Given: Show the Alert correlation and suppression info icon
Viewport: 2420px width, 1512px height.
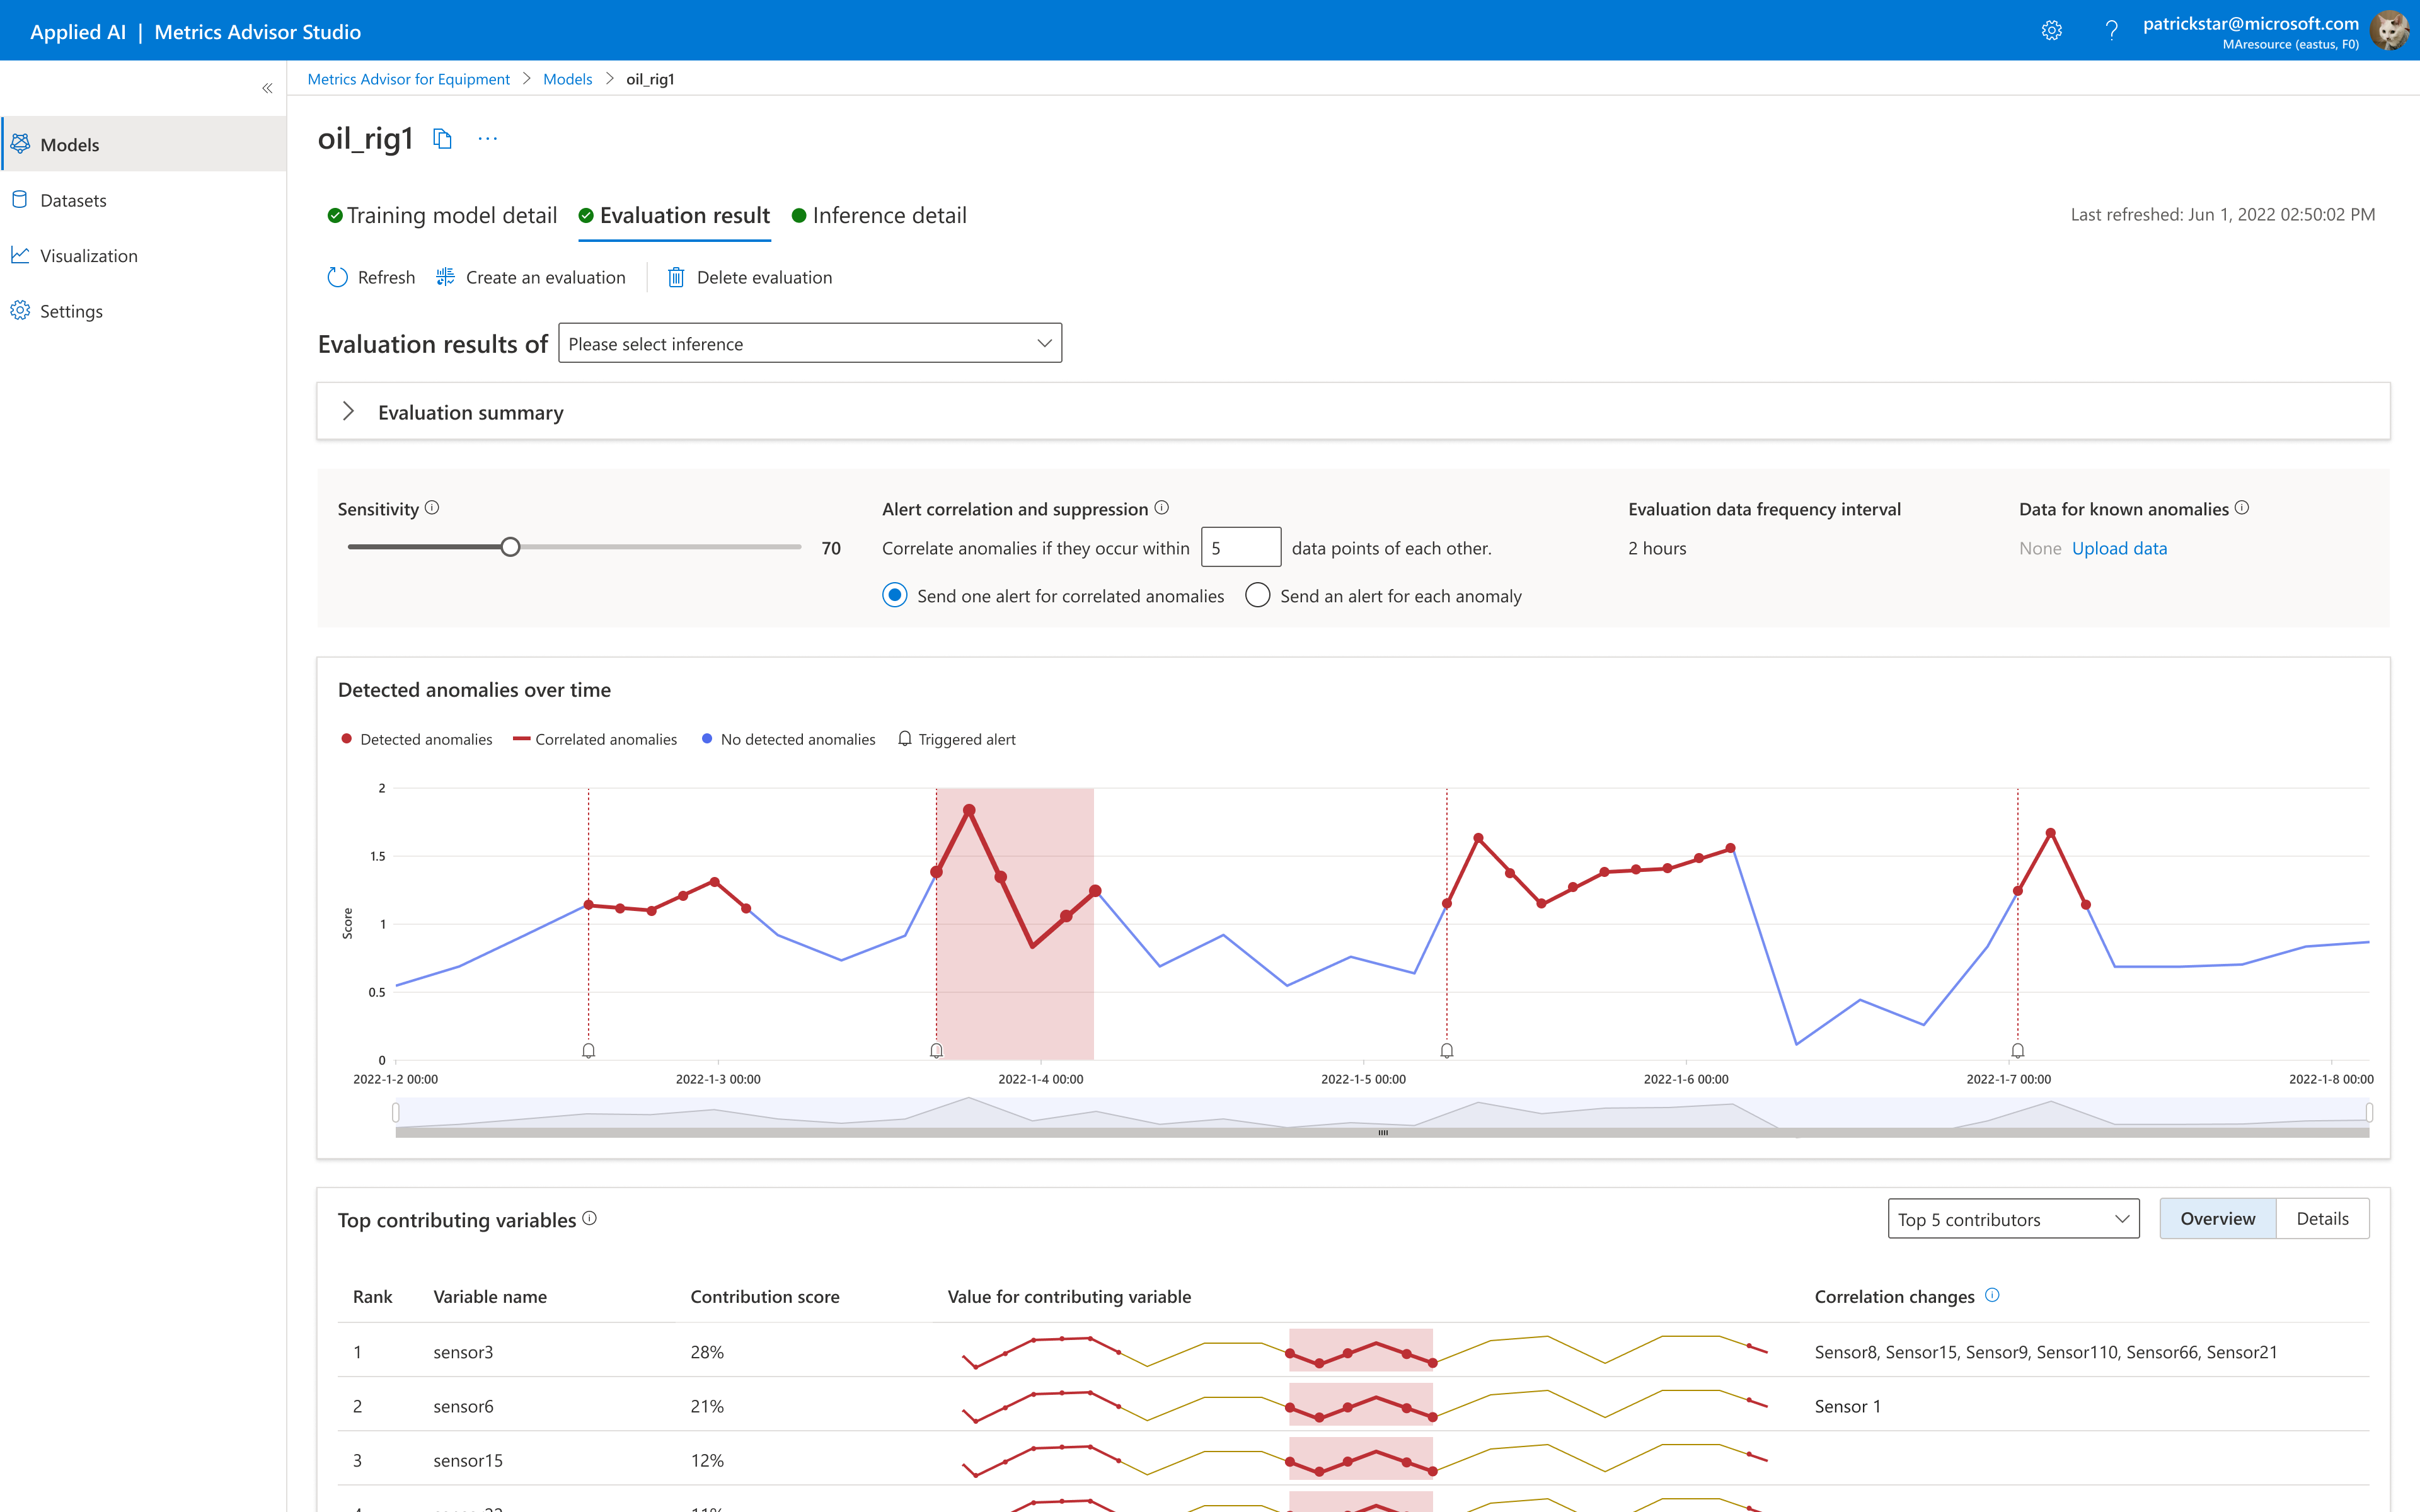Looking at the screenshot, I should [1161, 508].
